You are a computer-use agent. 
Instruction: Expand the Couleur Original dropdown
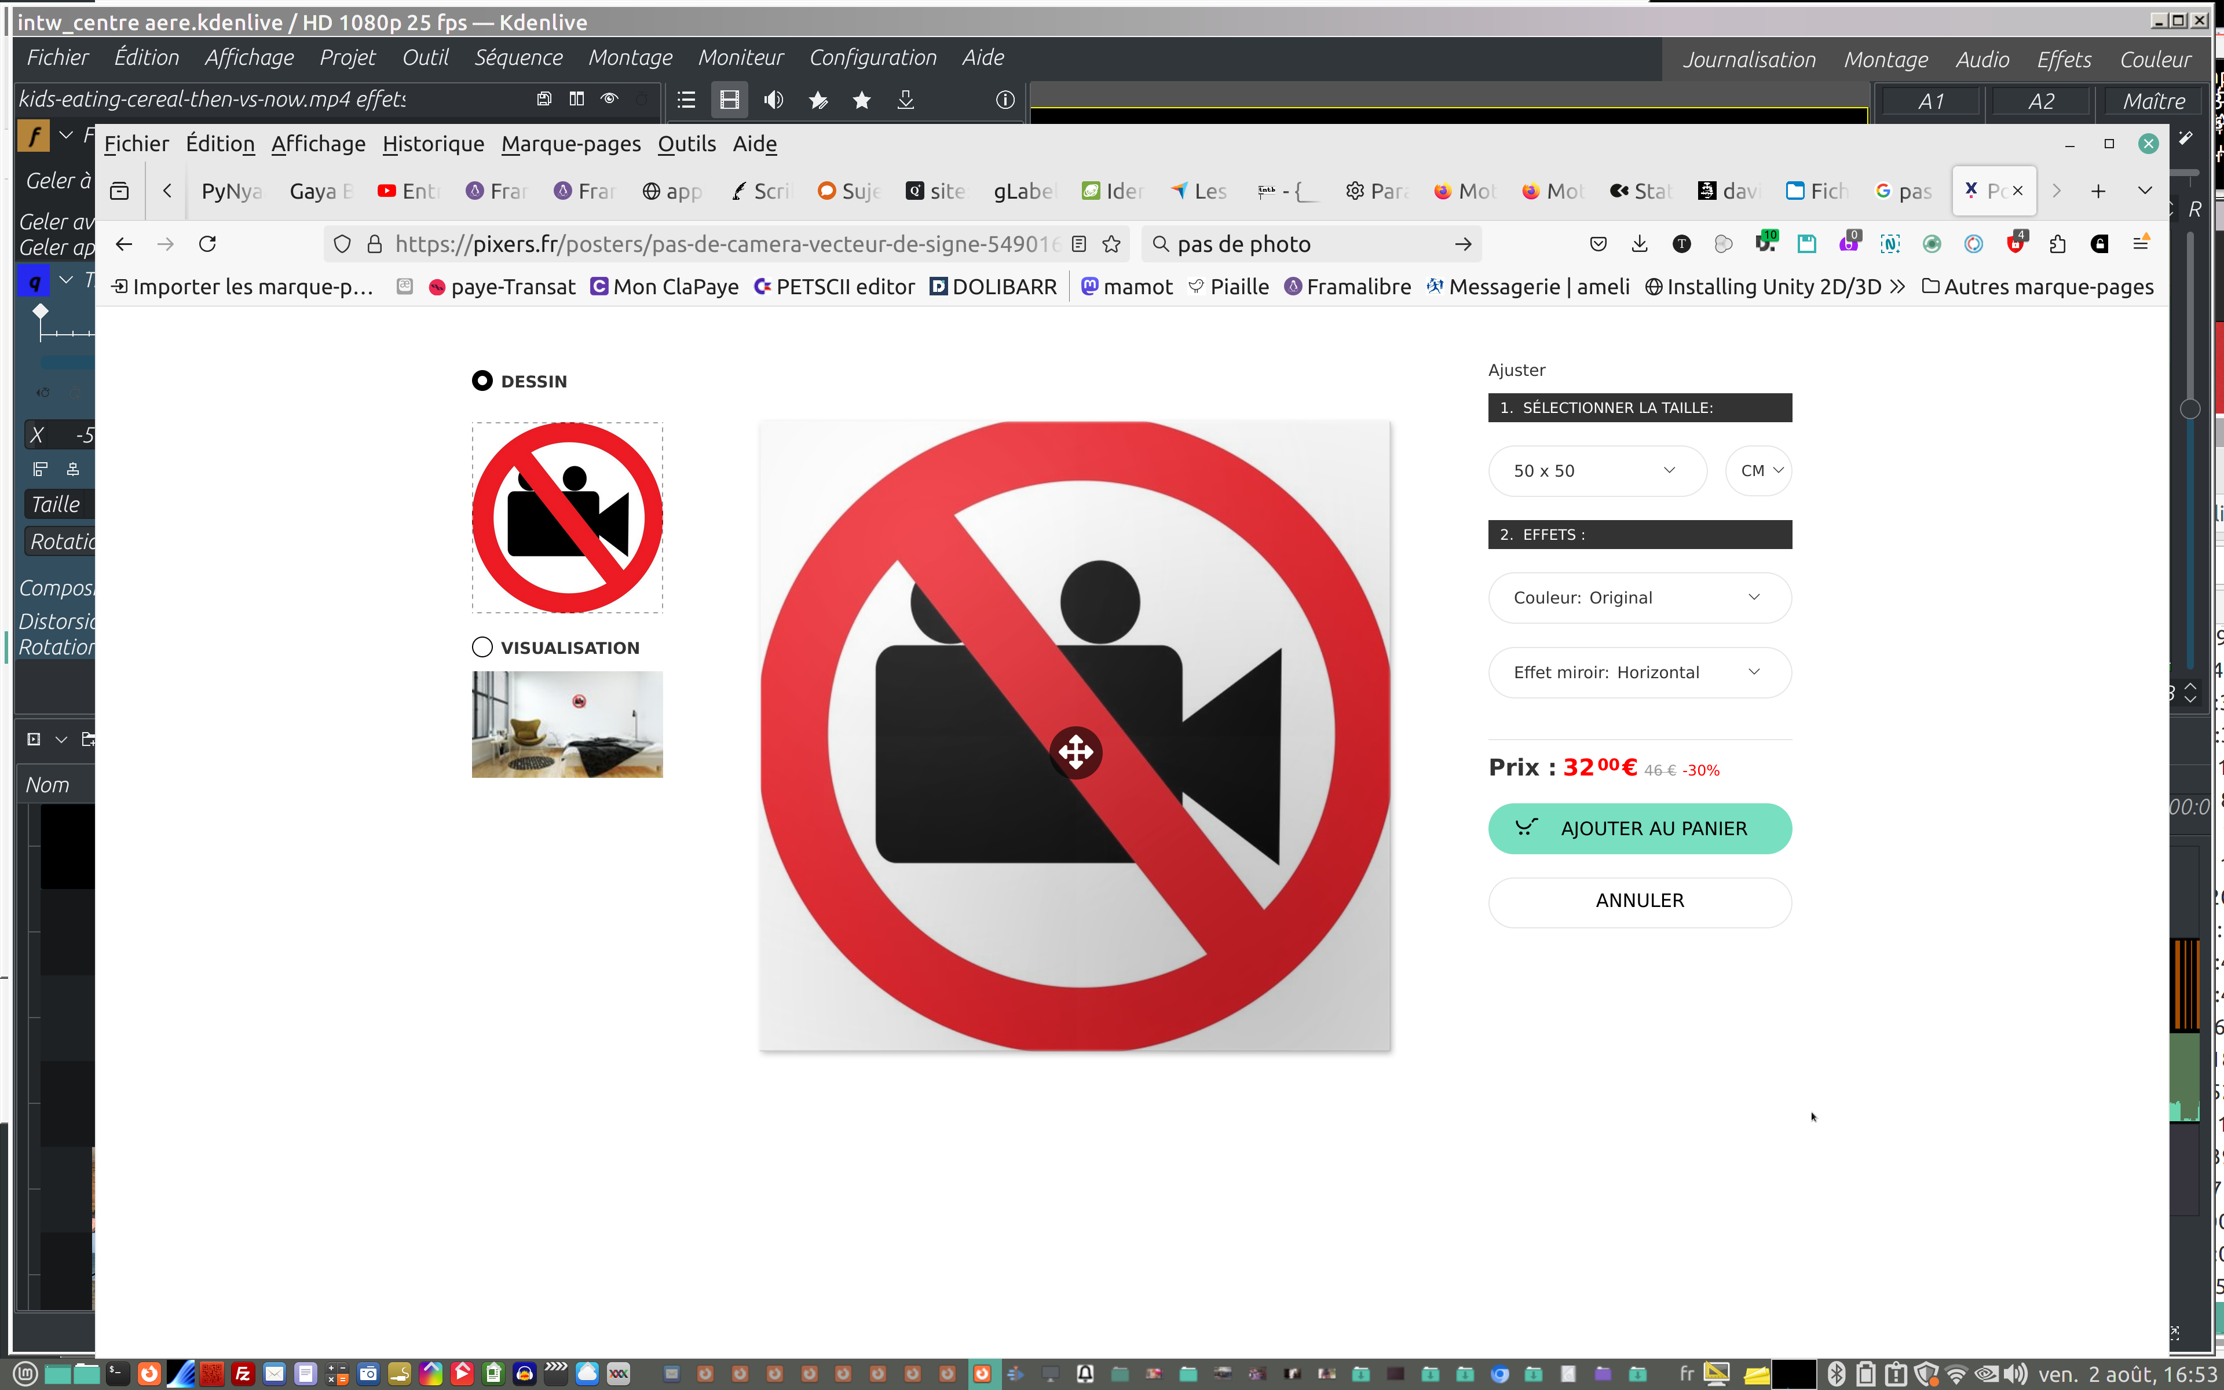(1638, 598)
